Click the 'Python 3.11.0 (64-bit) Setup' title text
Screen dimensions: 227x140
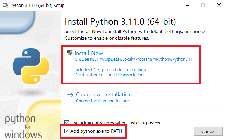coord(37,6)
